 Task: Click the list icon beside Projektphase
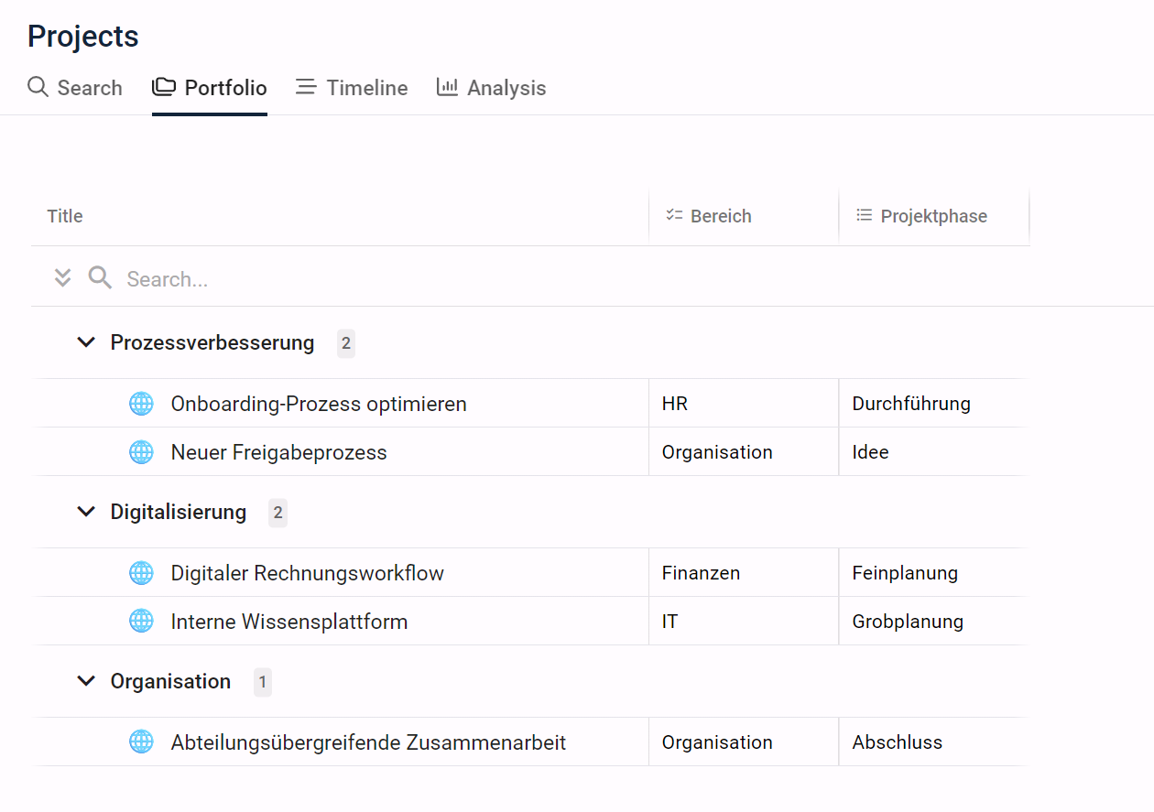(x=864, y=215)
